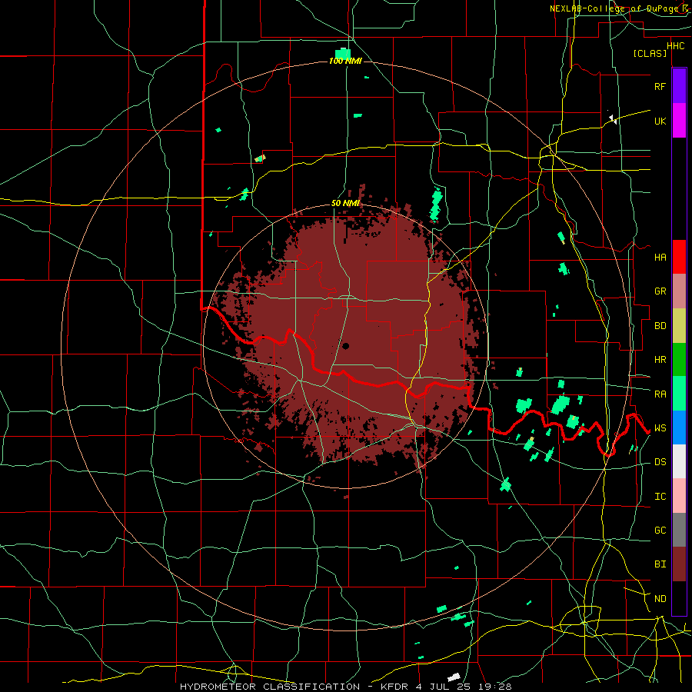Click the GR salmon legend swatch
This screenshot has height=692, width=692.
pos(679,291)
